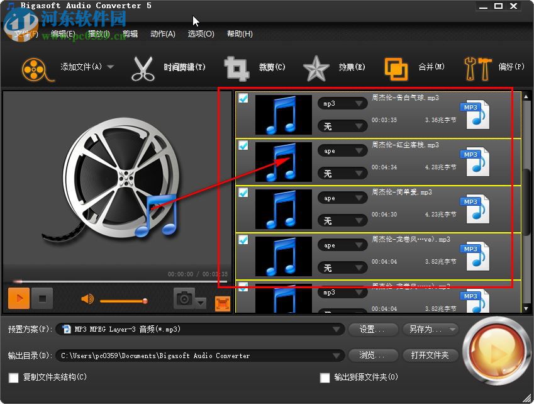534x404 pixels.
Task: Click the 浏览 browse button
Action: 372,355
